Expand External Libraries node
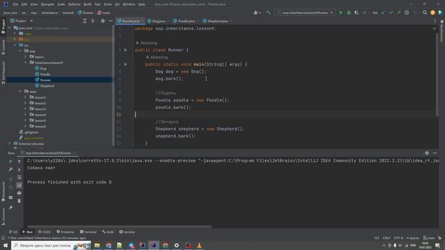Viewport: 445px width, 250px height. click(x=10, y=144)
